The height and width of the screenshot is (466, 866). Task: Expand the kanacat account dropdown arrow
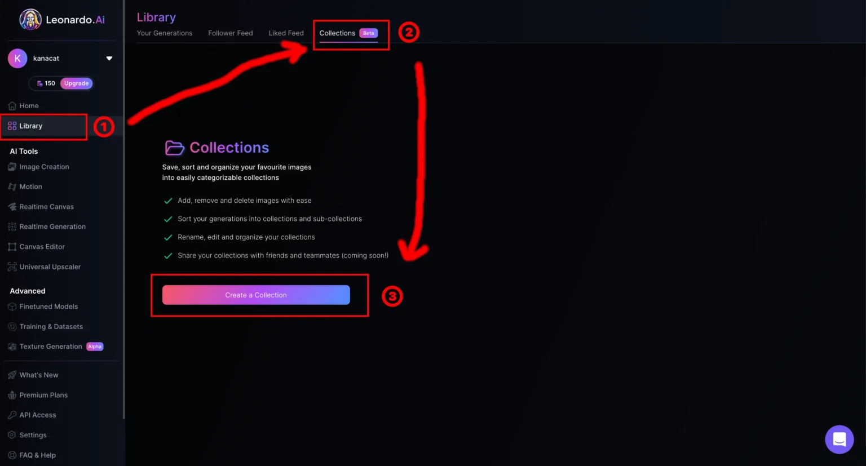pyautogui.click(x=109, y=59)
